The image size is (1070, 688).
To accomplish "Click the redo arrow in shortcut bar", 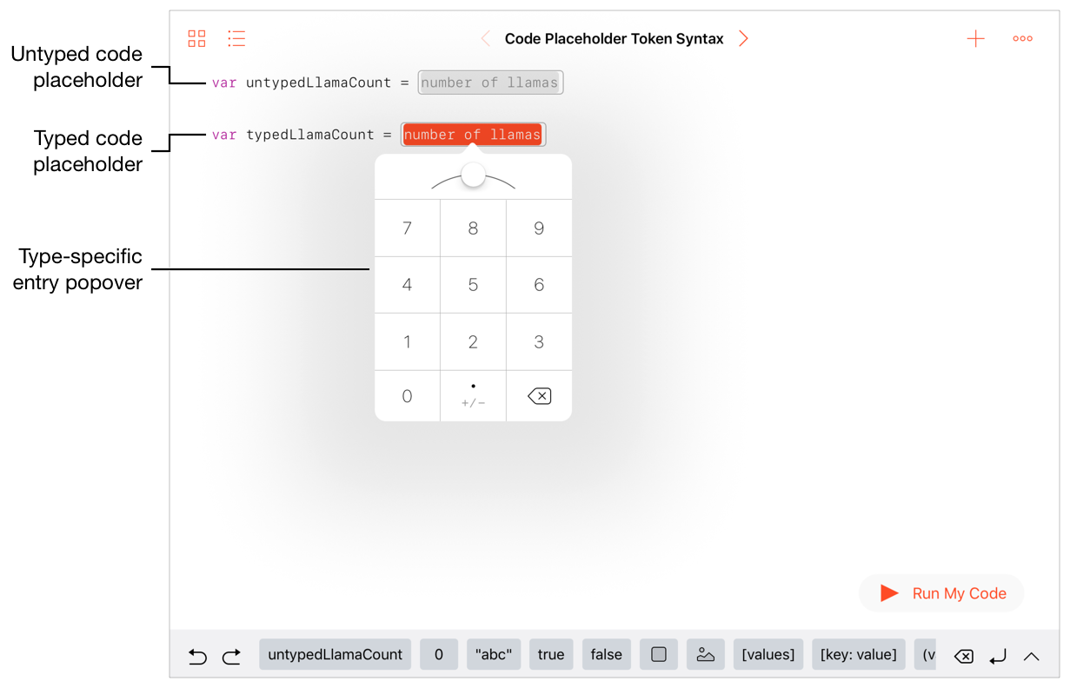I will pos(231,656).
